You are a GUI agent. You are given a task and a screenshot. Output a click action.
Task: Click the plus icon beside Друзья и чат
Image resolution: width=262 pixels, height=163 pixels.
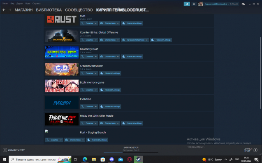[255, 150]
